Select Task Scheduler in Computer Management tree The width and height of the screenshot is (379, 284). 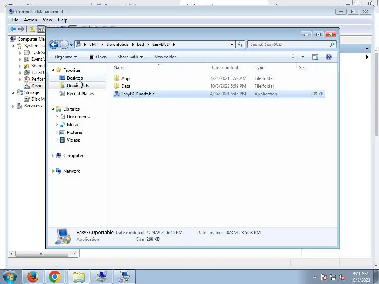coord(34,53)
